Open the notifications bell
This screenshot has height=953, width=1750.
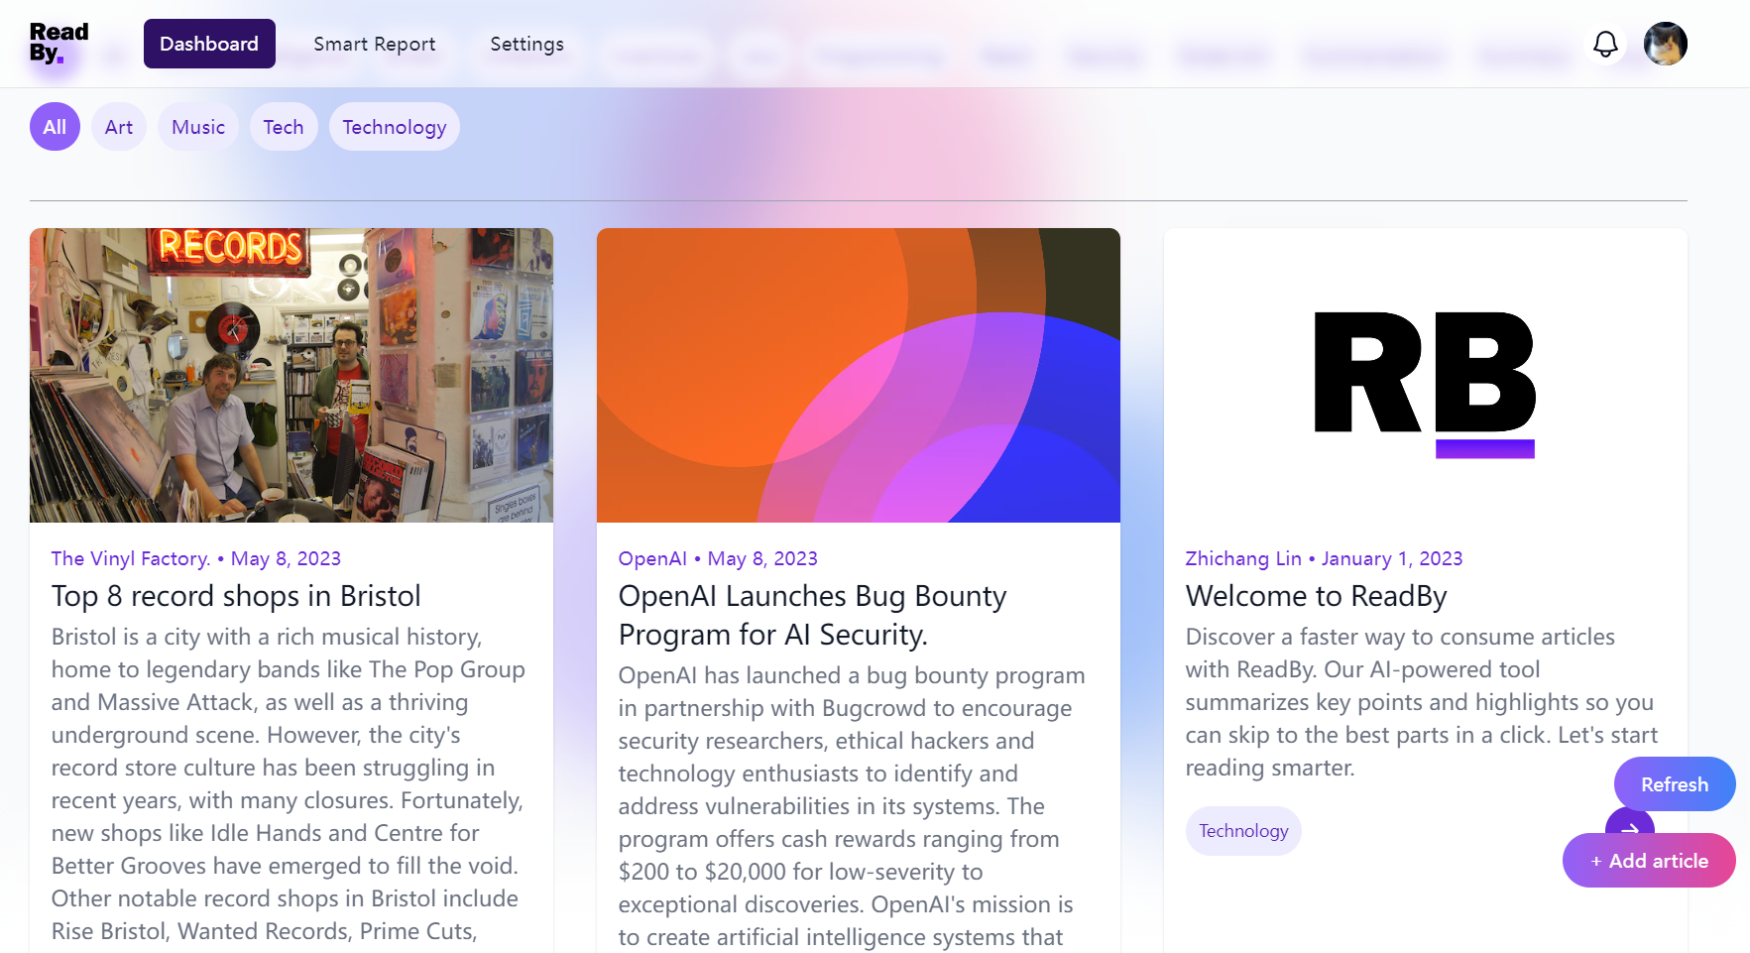click(1605, 44)
